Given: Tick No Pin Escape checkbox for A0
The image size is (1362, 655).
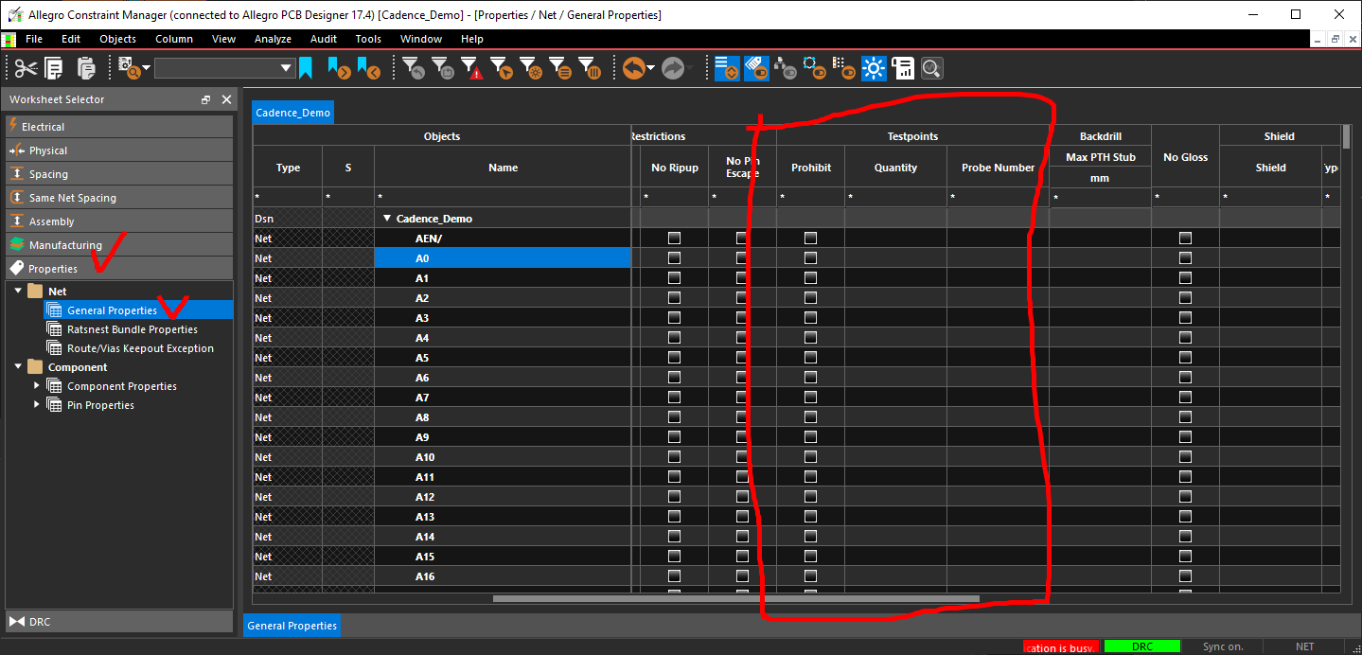Looking at the screenshot, I should [x=742, y=258].
